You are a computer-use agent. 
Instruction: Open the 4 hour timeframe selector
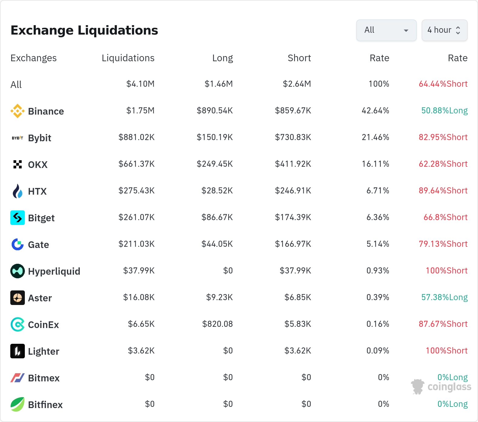click(x=444, y=30)
